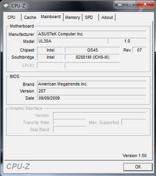
Task: Click the model revision field 1.0
Action: tap(127, 41)
